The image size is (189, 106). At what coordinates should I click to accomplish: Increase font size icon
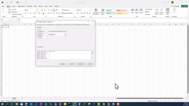[42, 10]
